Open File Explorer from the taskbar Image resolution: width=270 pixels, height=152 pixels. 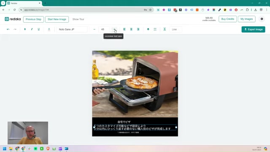11,149
